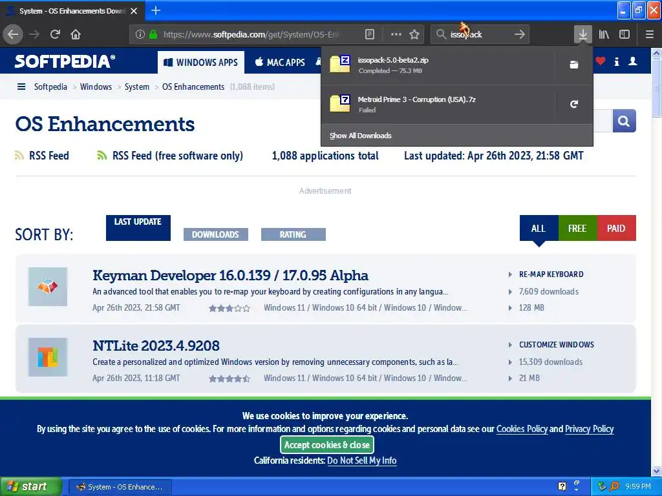Viewport: 662px width, 496px height.
Task: Open the Library bookshelf icon
Action: 604,34
